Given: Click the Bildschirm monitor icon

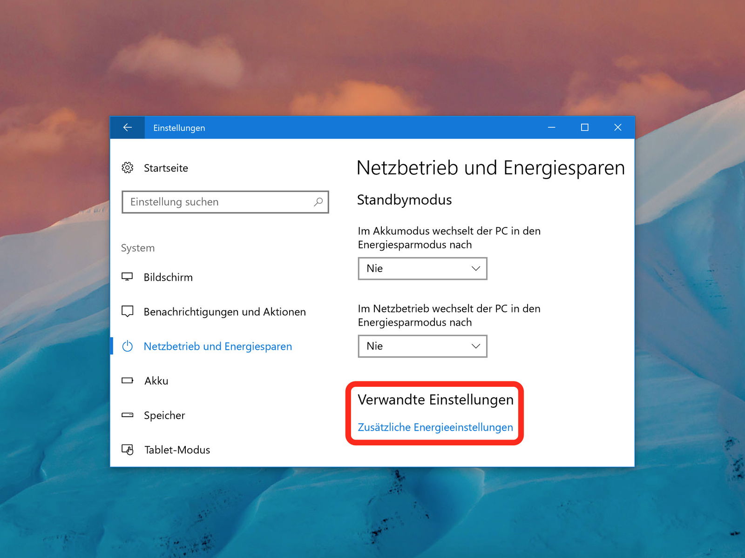Looking at the screenshot, I should tap(127, 277).
